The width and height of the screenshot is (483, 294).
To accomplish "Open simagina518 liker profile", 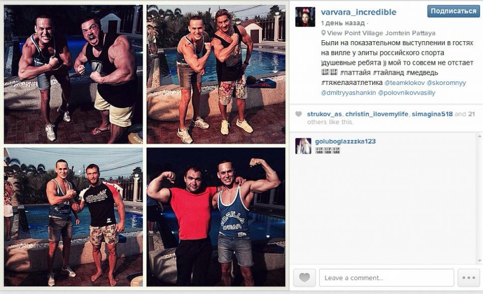I will (x=432, y=114).
